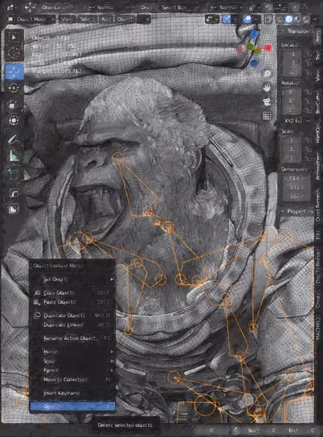Open the Object Mode dropdown
The image size is (323, 437).
31,19
